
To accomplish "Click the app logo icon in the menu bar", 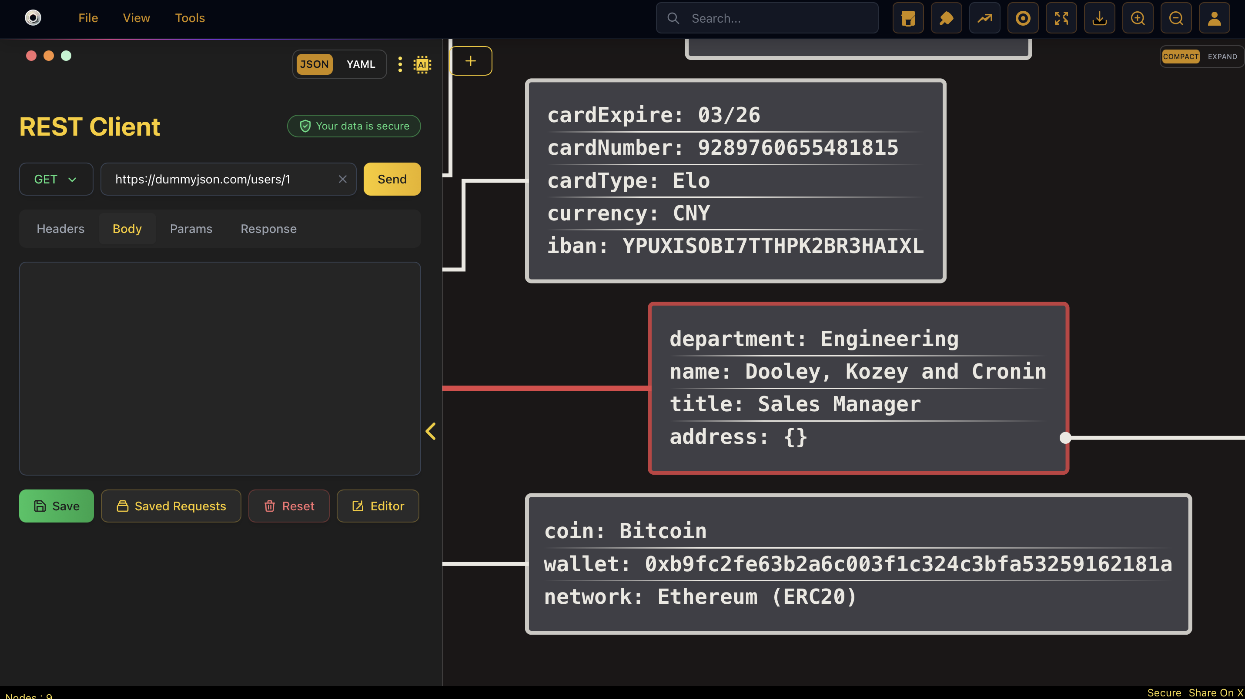I will point(33,18).
